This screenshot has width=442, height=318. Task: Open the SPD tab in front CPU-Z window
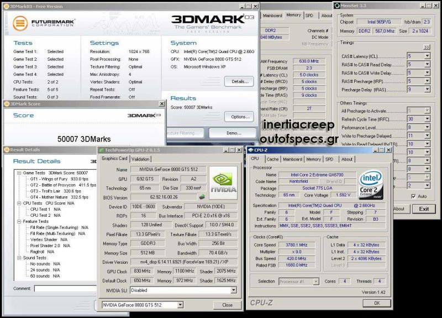(329, 159)
